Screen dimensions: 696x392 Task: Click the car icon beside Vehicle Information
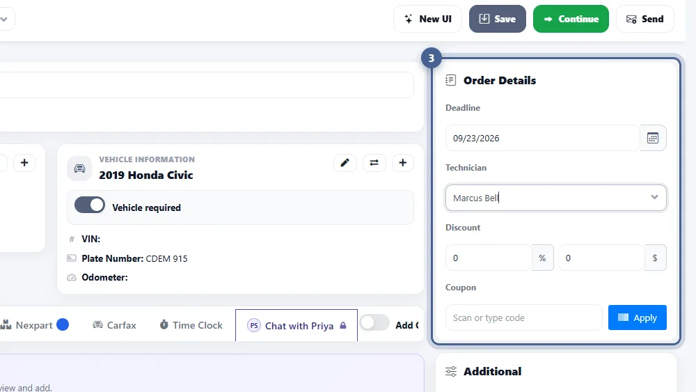79,168
